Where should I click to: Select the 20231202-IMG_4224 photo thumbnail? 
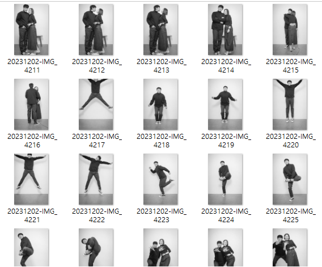[225, 179]
